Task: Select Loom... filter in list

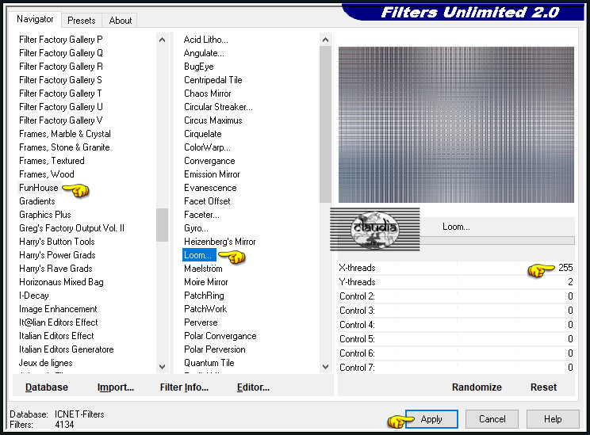Action: 198,255
